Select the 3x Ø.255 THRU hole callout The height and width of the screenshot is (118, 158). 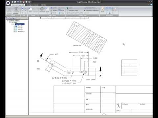[x=59, y=78]
